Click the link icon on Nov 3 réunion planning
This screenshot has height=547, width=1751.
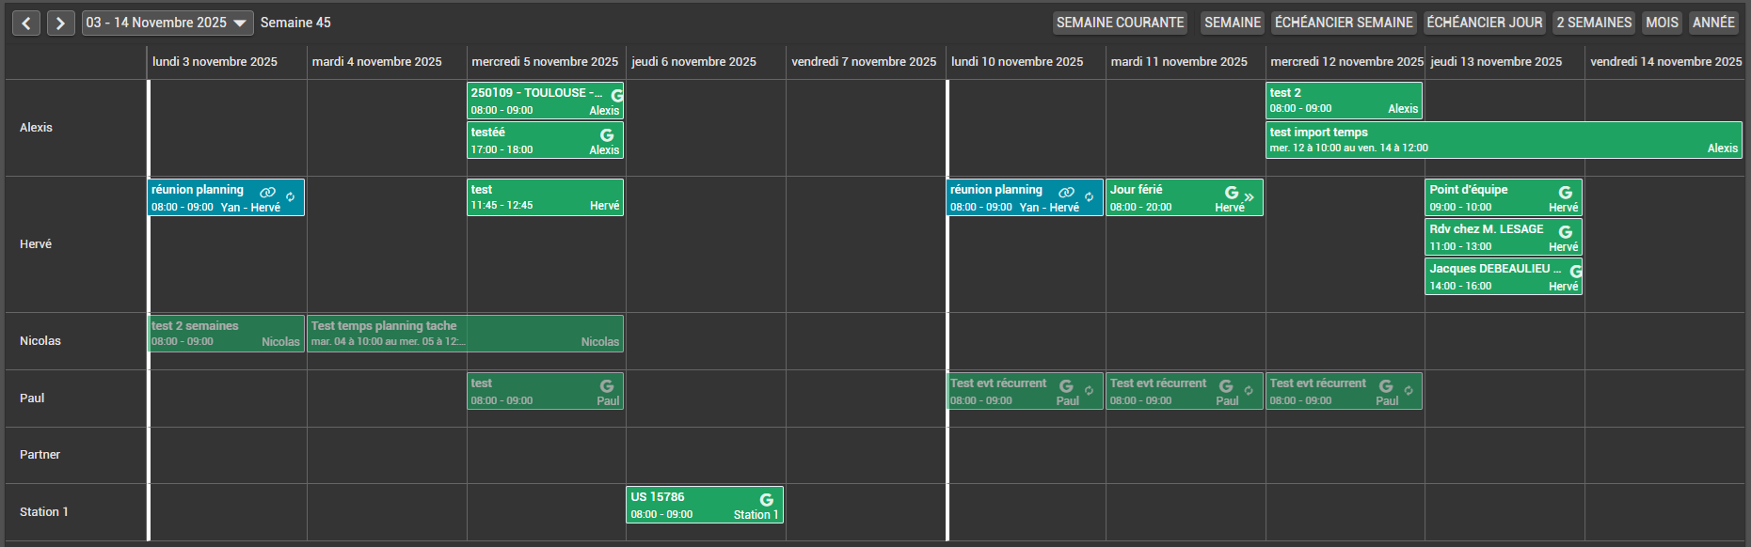[x=268, y=192]
